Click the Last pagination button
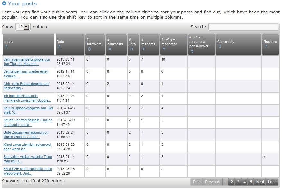Screen dimensions: 282x189 272,182
